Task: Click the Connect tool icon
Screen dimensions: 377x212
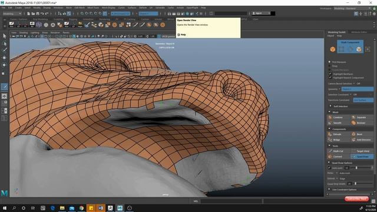Action: pyautogui.click(x=330, y=157)
